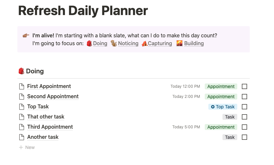Click the page icon beside Third Appointment
The width and height of the screenshot is (274, 165).
[22, 127]
